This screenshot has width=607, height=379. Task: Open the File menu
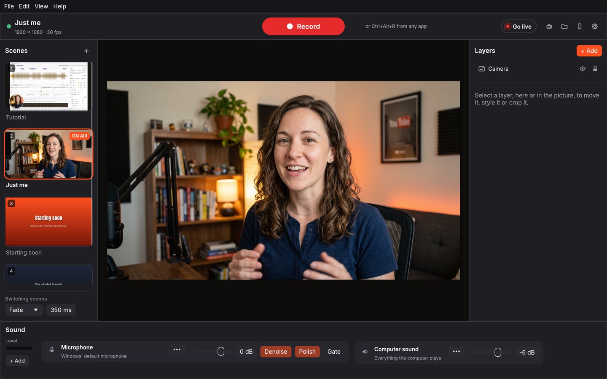(x=9, y=6)
